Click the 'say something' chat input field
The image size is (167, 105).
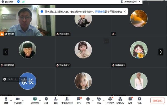tap(13, 79)
